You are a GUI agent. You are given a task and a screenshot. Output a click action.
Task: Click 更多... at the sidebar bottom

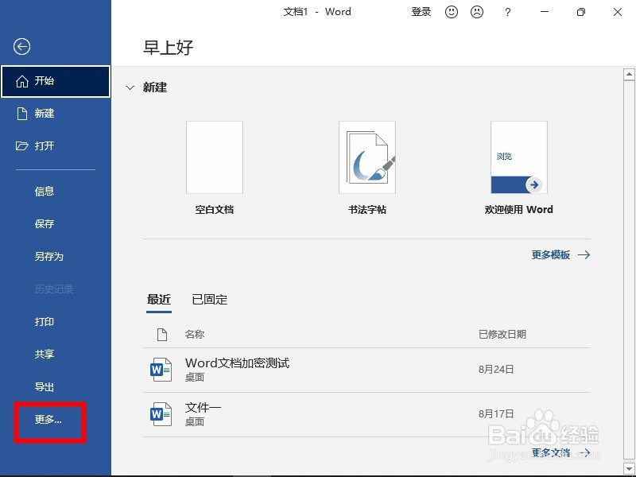tap(48, 420)
